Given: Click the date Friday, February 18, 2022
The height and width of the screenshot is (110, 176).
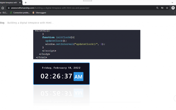Looking at the screenshot, I should point(61,68).
